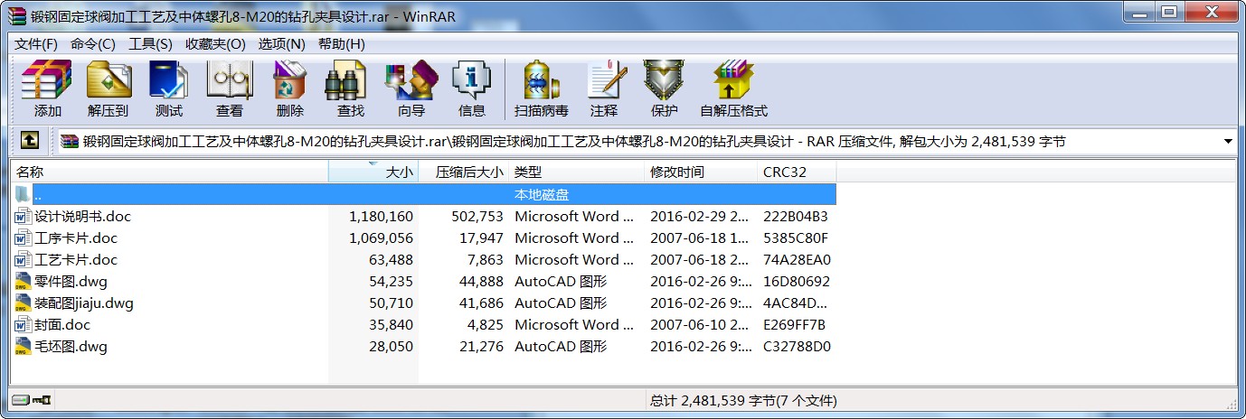Click 自解压格式 (SFX) toolbar icon
1246x419 pixels.
[x=733, y=89]
